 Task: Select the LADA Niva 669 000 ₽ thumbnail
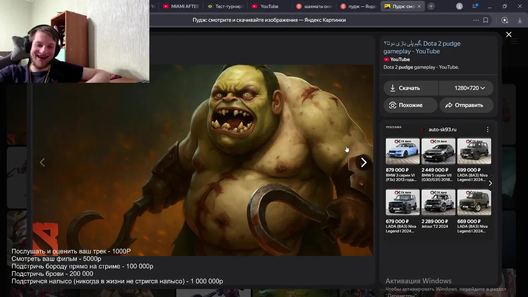click(474, 202)
